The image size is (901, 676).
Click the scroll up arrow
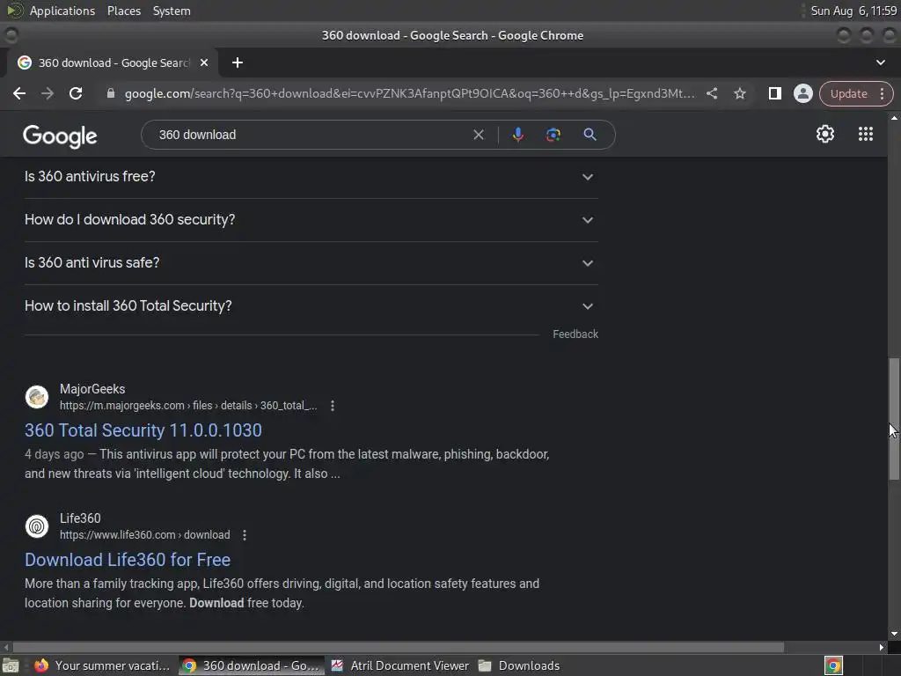click(894, 118)
